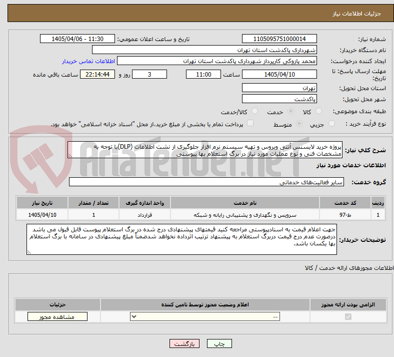Click the واحد اندازه گیری column header
The height and width of the screenshot is (357, 394).
144,203
